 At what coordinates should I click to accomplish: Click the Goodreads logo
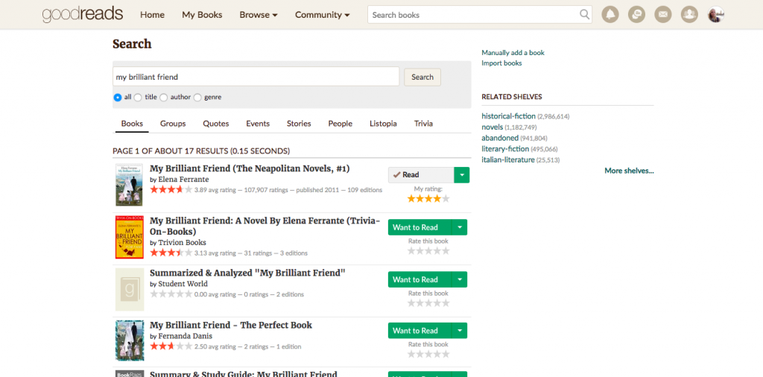83,15
